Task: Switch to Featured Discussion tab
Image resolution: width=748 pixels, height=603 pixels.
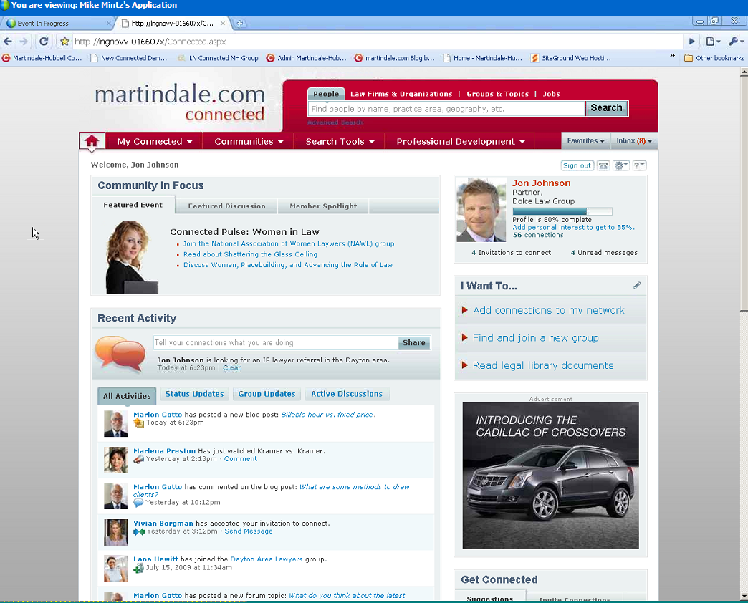Action: [226, 206]
